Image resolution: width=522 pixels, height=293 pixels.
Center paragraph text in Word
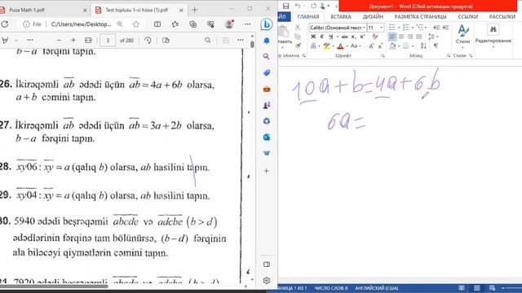point(401,37)
